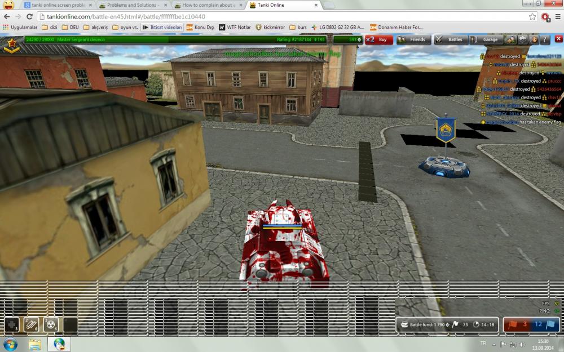Click the crystal balance 593 indicator
This screenshot has height=352, width=564.
(348, 39)
